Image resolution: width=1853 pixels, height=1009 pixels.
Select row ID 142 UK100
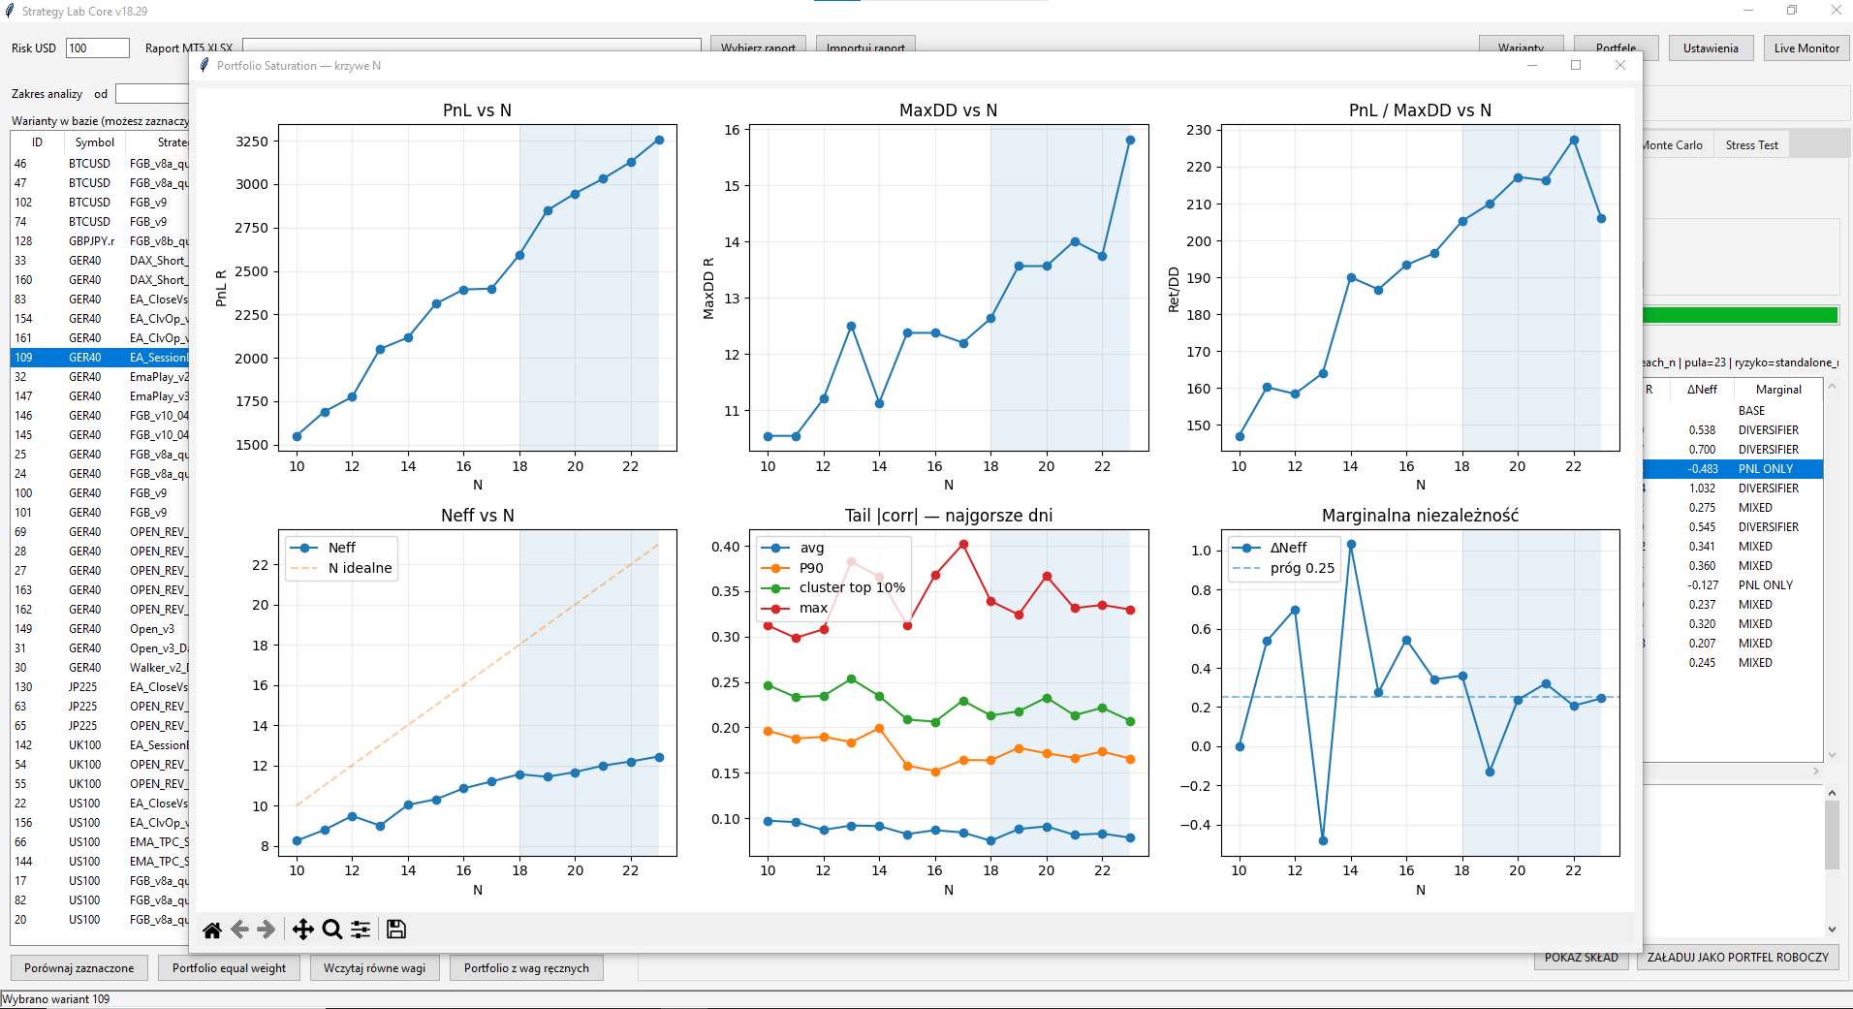[x=100, y=745]
